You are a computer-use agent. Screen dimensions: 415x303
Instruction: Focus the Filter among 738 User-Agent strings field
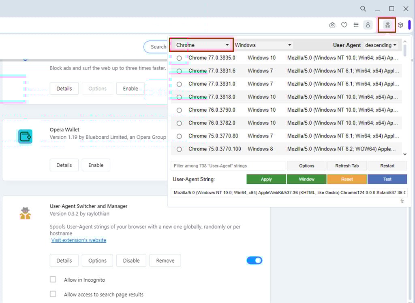tap(228, 165)
